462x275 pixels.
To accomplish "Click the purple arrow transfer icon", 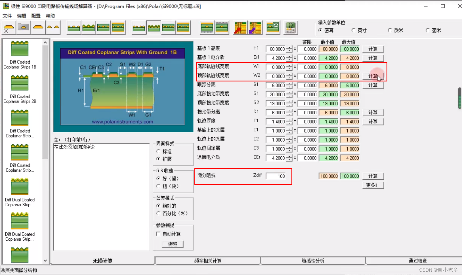I will 255,27.
